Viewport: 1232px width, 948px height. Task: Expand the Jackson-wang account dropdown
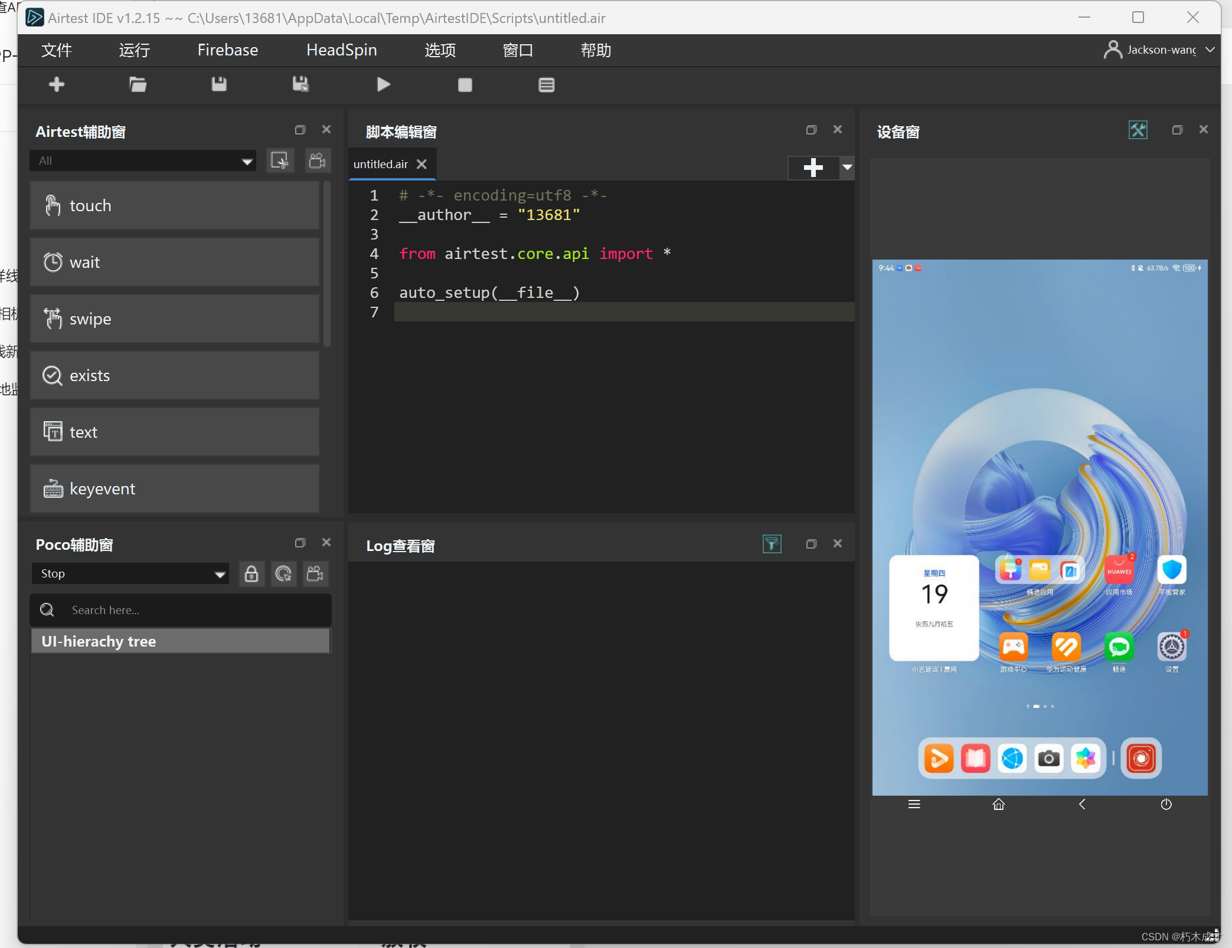[1210, 50]
